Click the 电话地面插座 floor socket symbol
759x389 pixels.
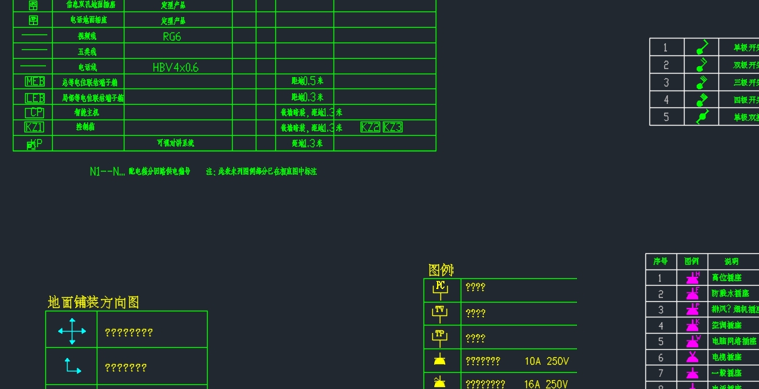[33, 20]
